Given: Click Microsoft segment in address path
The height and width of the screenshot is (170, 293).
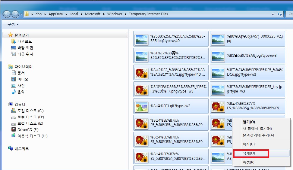Looking at the screenshot, I should pos(93,14).
